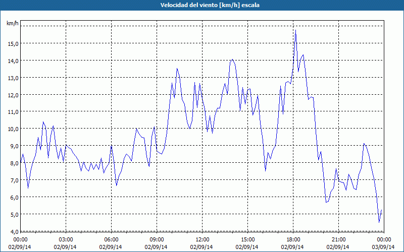
Task: Click the "00:00" time label above 03/09/14
Action: coord(383,240)
